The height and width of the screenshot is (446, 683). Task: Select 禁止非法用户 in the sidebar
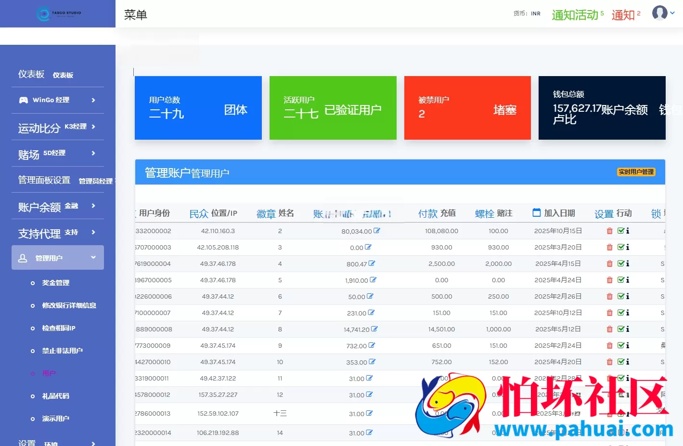coord(63,351)
